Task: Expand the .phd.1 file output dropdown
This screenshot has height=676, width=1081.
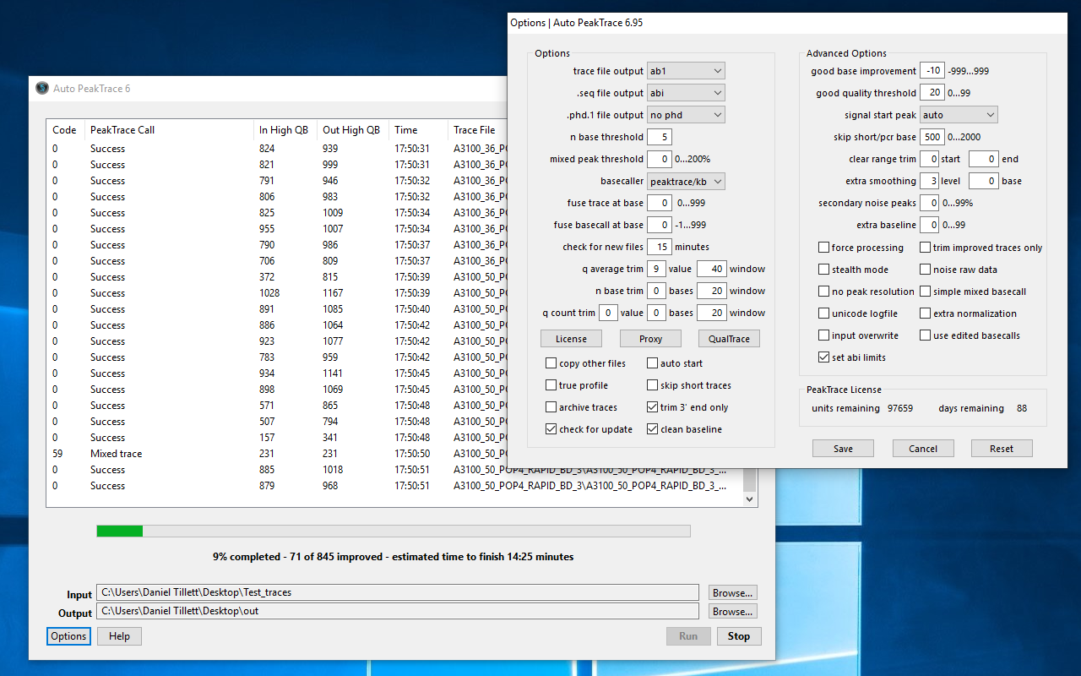Action: coord(686,115)
